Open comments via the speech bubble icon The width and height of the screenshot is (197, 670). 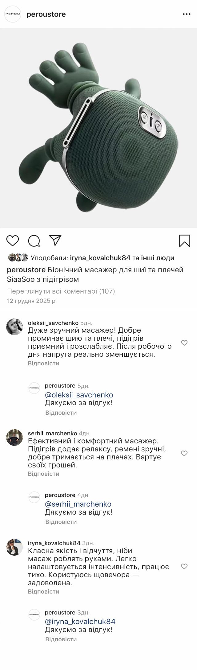point(34,240)
